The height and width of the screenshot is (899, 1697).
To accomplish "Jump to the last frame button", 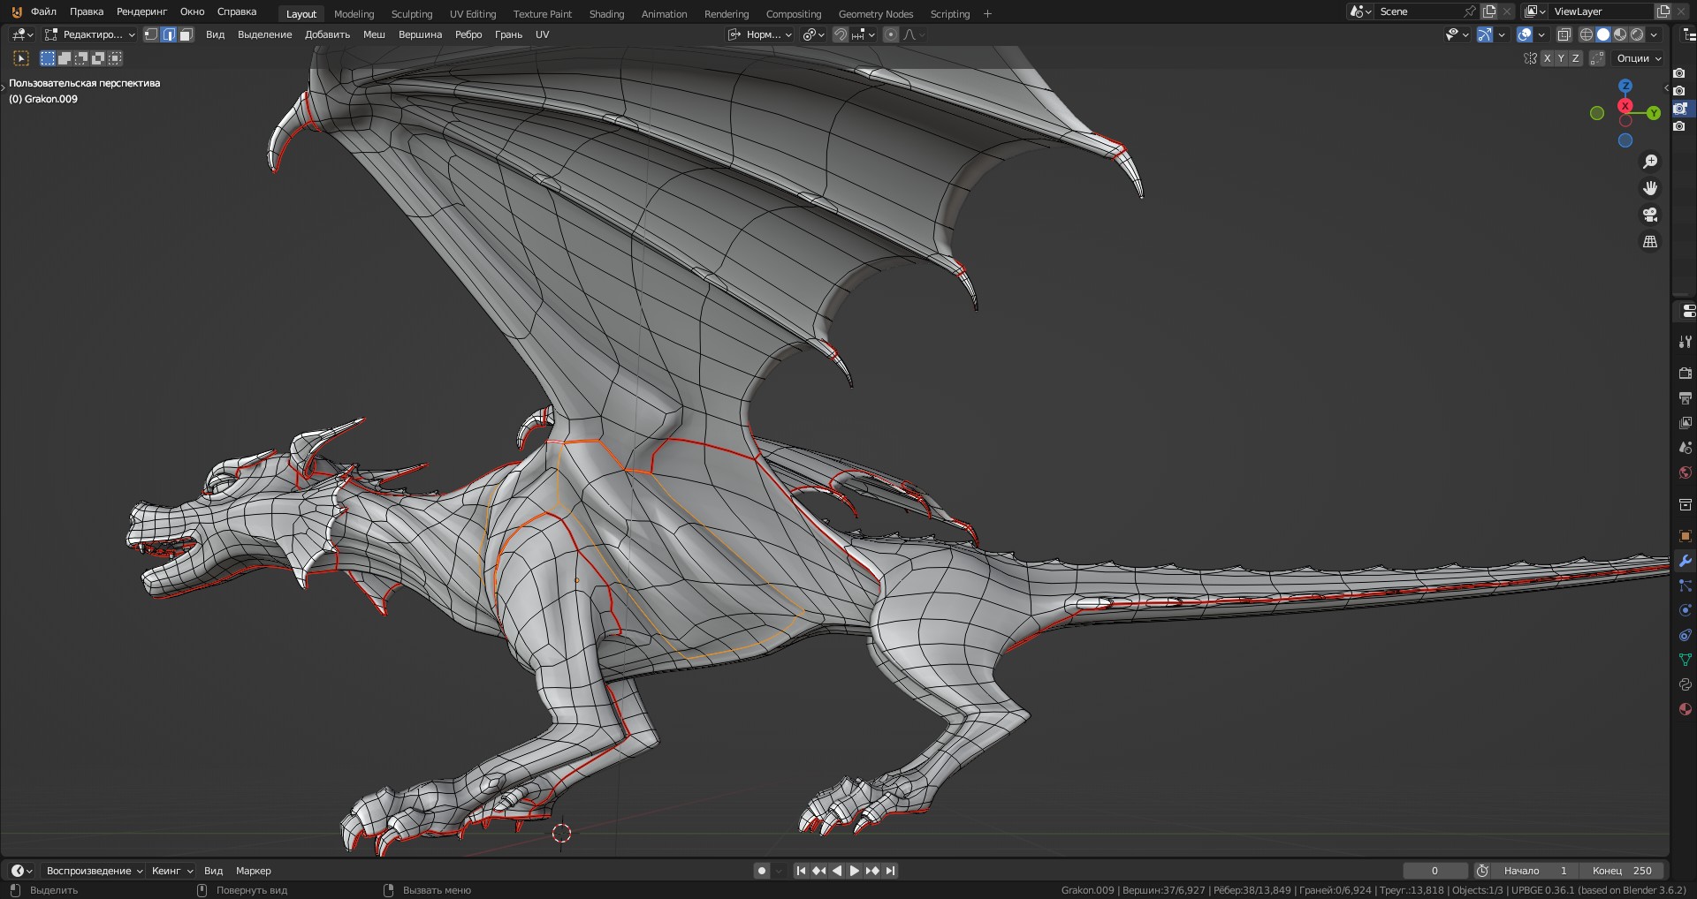I will 891,871.
